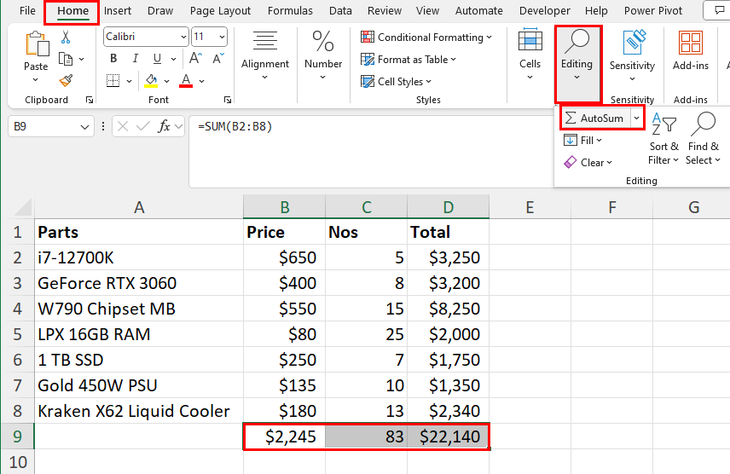Click the Cut scissors icon
The width and height of the screenshot is (730, 474).
[66, 38]
